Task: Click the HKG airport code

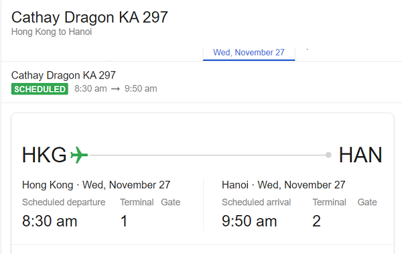Action: point(44,155)
